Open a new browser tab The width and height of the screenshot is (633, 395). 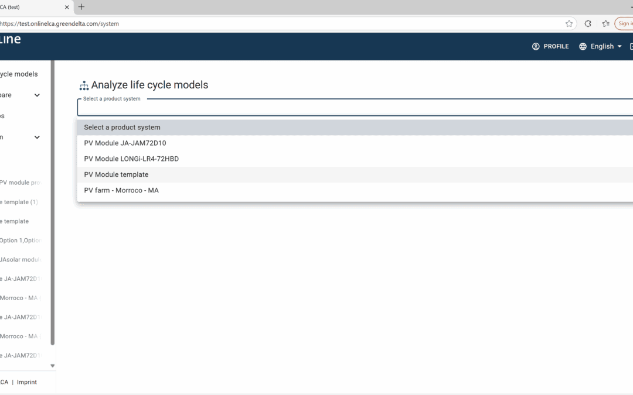pyautogui.click(x=81, y=7)
